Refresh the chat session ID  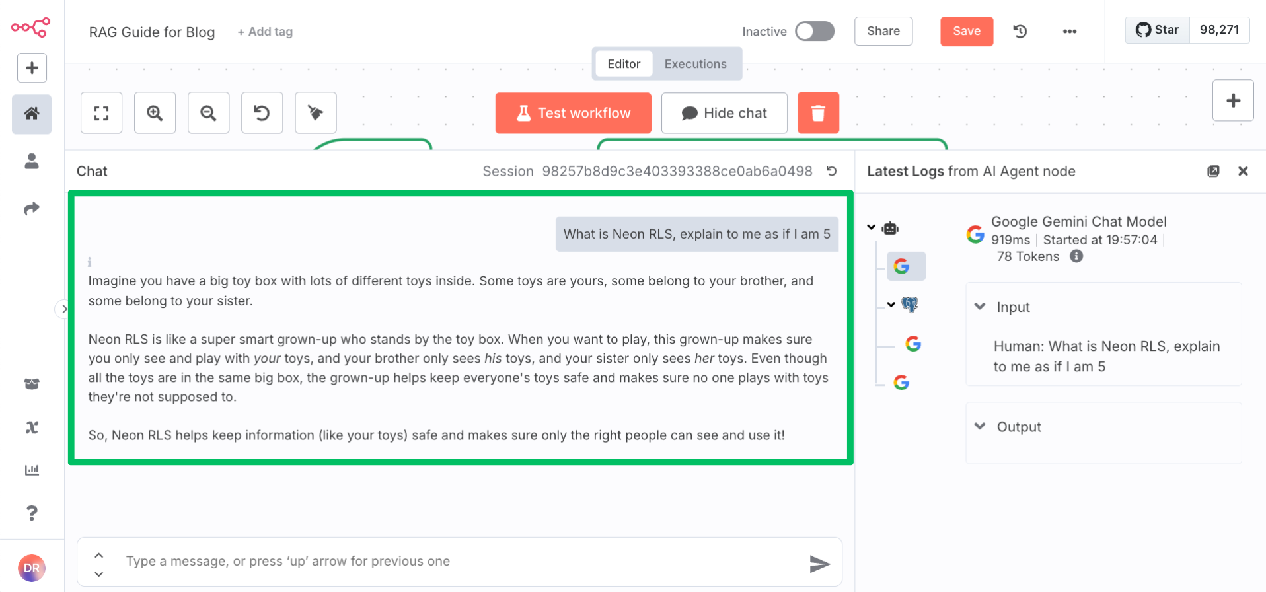tap(832, 171)
